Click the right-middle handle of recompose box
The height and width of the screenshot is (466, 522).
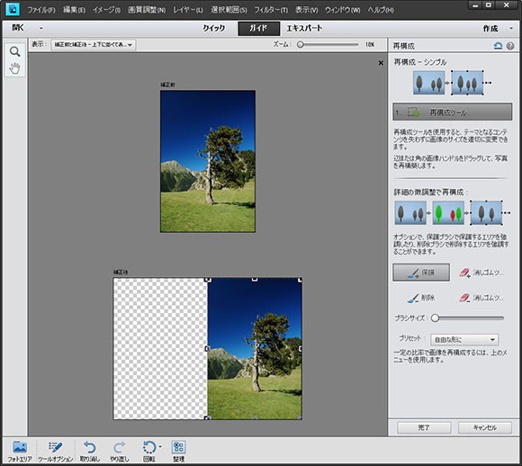[301, 348]
